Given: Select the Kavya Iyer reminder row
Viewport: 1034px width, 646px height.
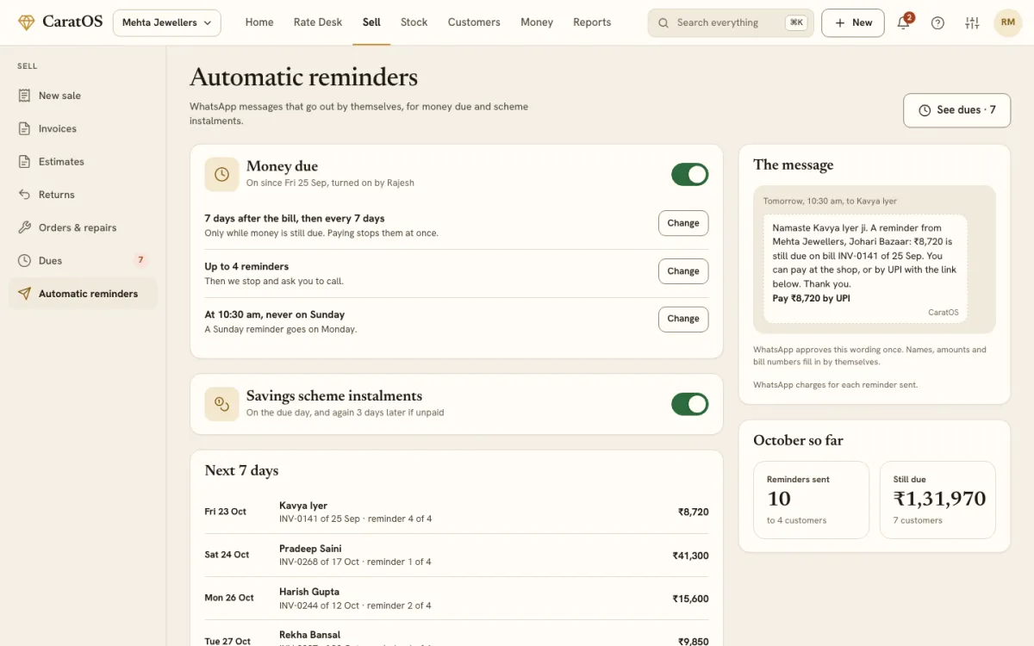Looking at the screenshot, I should point(457,512).
